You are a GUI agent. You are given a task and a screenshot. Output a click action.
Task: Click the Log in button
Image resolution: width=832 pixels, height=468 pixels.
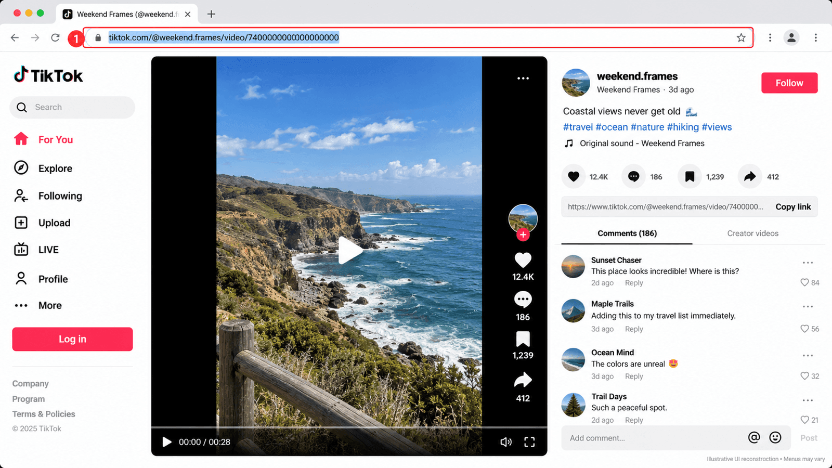click(x=73, y=339)
